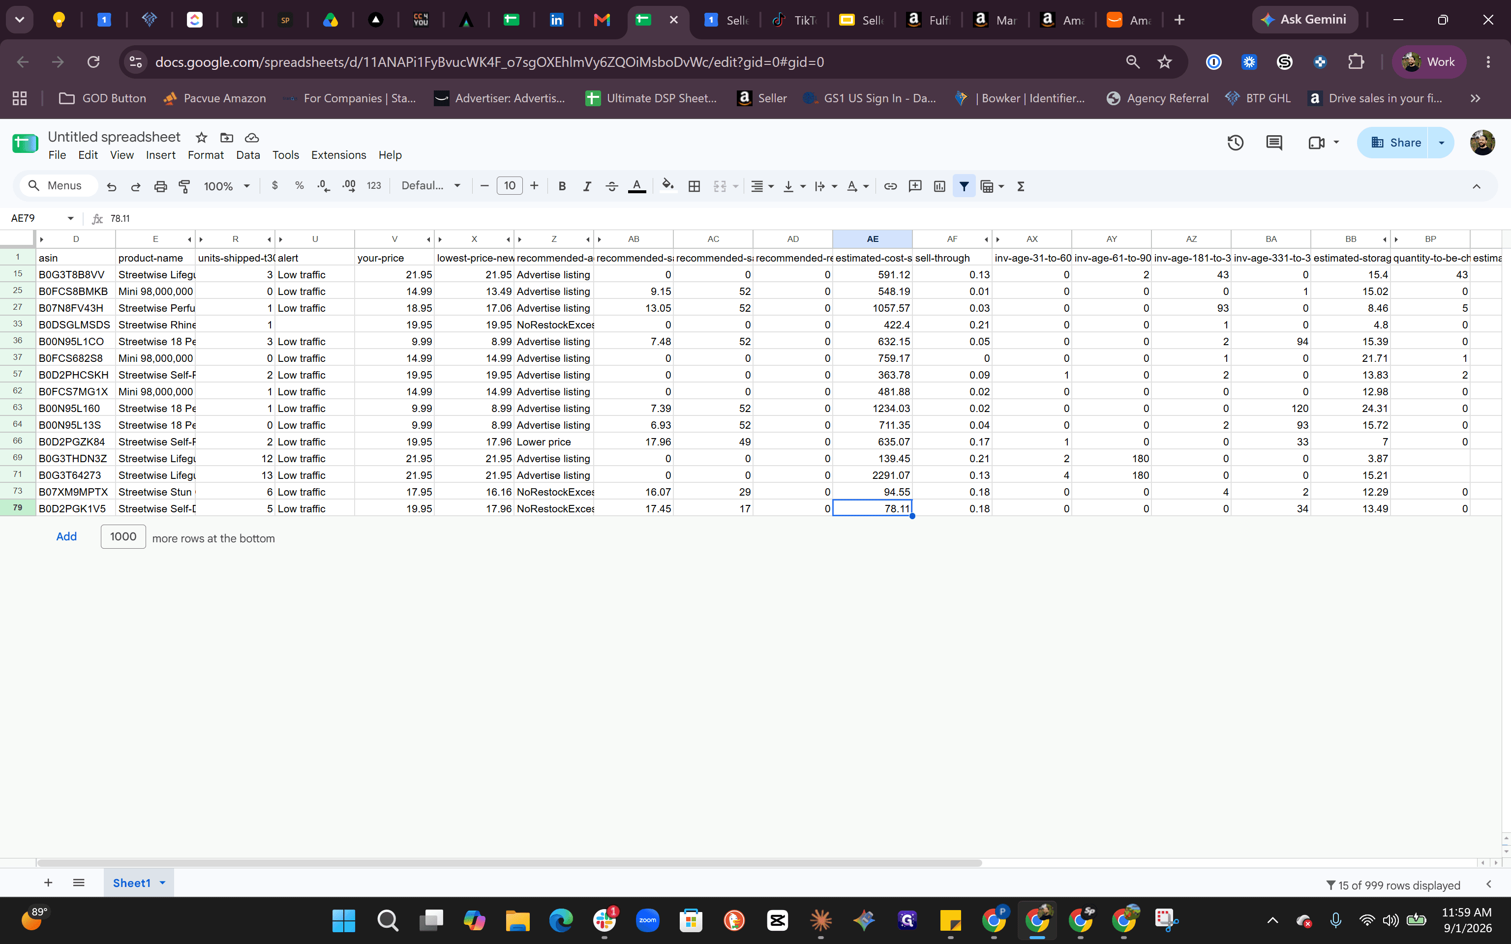Open the Menus search box
Image resolution: width=1511 pixels, height=944 pixels.
coord(59,186)
